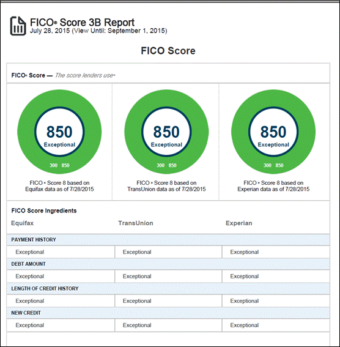340x347 pixels.
Task: Click the Experian column header
Action: pyautogui.click(x=239, y=223)
